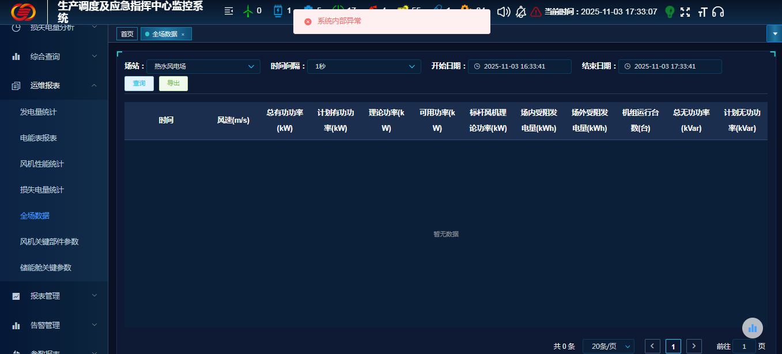
Task: Close the 全场数据 tab
Action: (183, 35)
